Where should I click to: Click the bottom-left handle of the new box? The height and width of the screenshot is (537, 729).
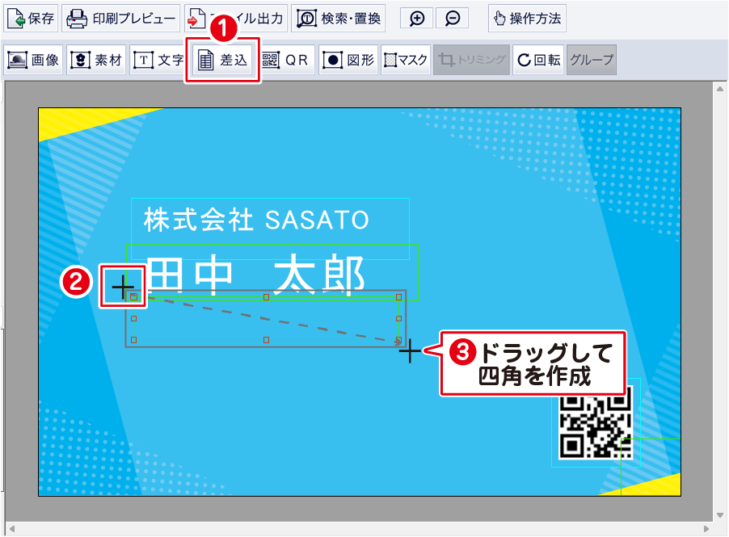point(134,340)
